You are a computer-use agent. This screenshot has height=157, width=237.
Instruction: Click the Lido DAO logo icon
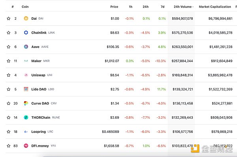[x=26, y=89]
